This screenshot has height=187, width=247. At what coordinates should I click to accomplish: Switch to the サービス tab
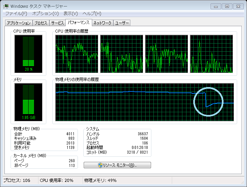coord(57,23)
